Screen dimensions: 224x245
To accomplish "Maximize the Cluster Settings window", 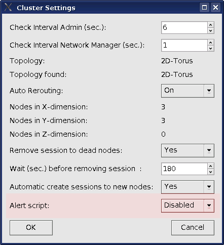I will 204,8.
